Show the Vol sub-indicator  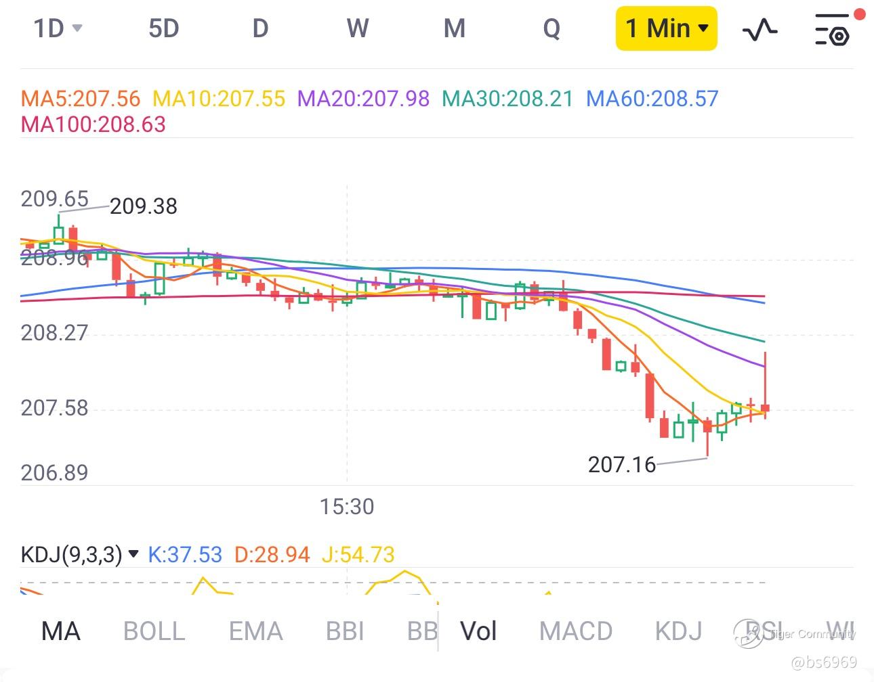pos(479,631)
